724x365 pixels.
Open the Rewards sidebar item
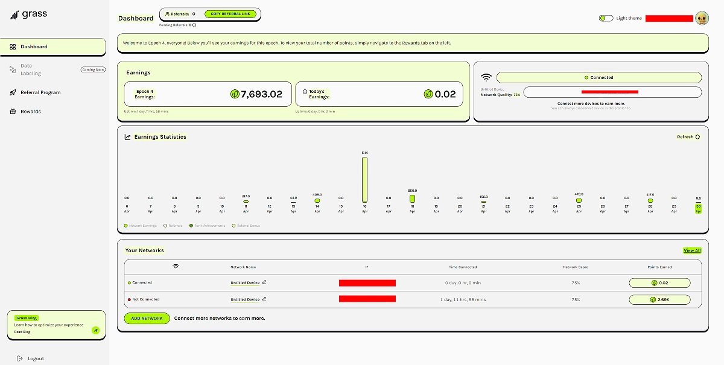click(25, 112)
